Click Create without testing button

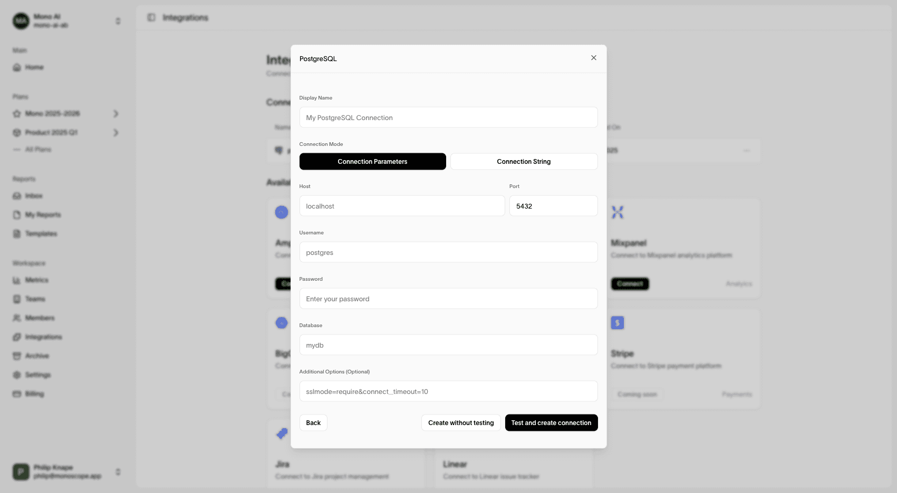coord(460,423)
